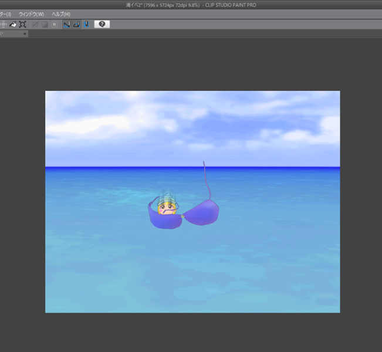Screen dimensions: 382x352
Task: Click the grayed-out Invert selected area icon
Action: 45,25
